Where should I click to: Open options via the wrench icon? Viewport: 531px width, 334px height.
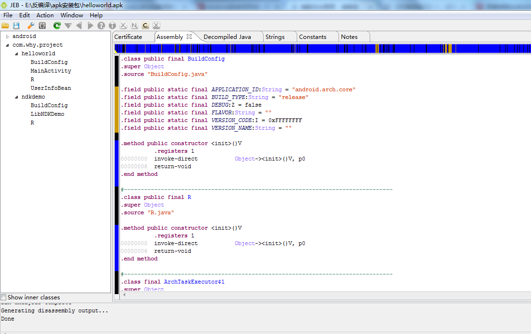(x=31, y=25)
